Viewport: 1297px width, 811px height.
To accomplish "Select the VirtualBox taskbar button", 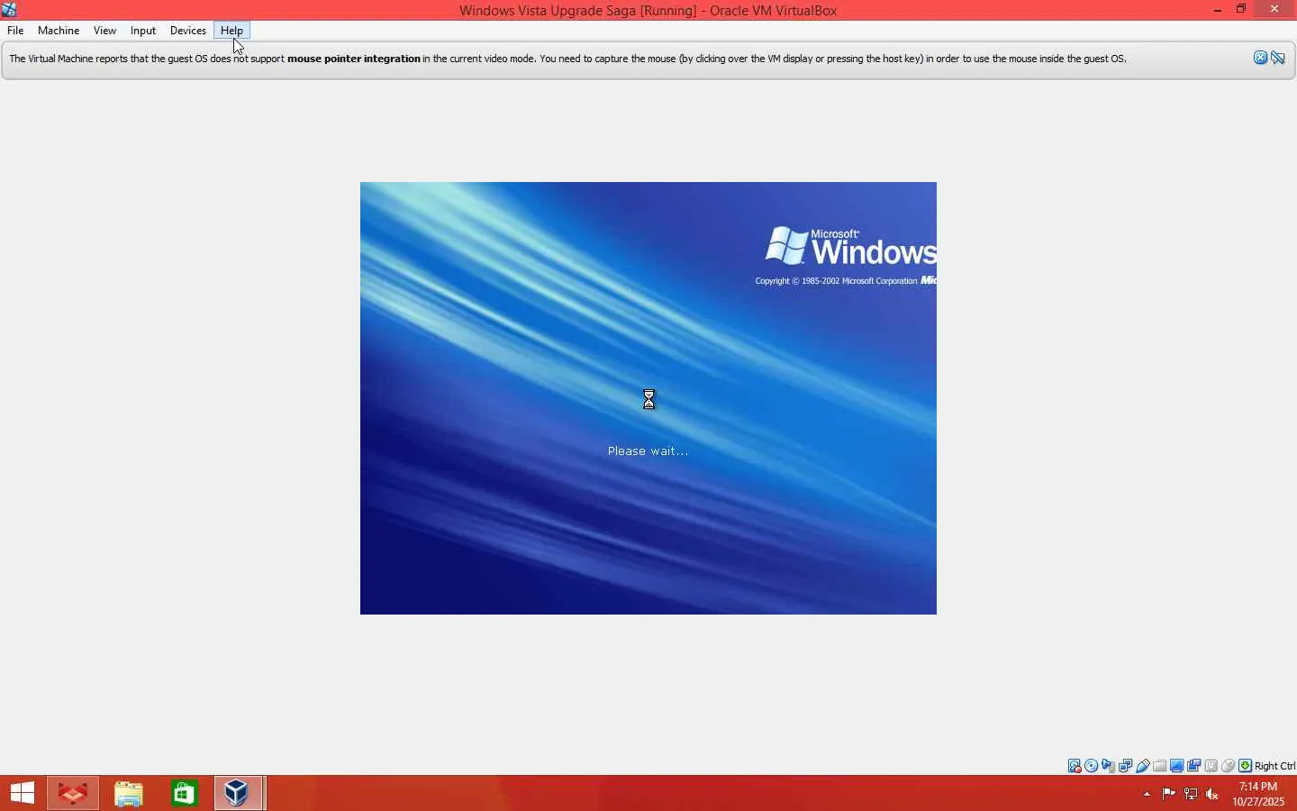I will pyautogui.click(x=239, y=793).
